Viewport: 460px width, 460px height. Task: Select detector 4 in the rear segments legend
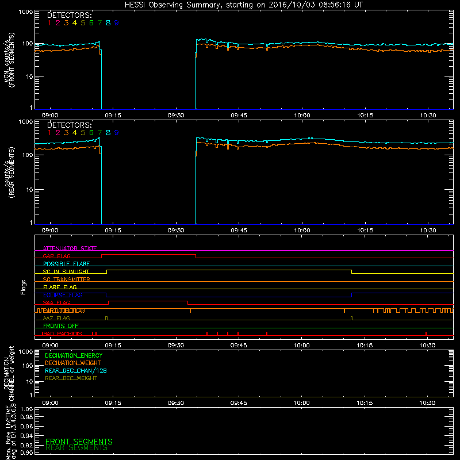pyautogui.click(x=75, y=133)
